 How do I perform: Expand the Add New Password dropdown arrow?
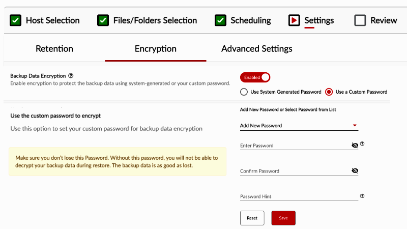pos(355,125)
